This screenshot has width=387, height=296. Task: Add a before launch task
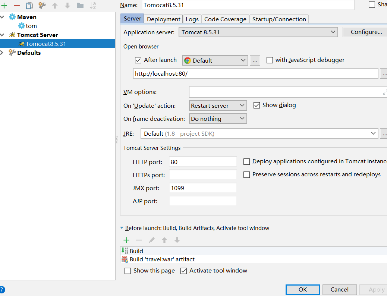pos(126,240)
